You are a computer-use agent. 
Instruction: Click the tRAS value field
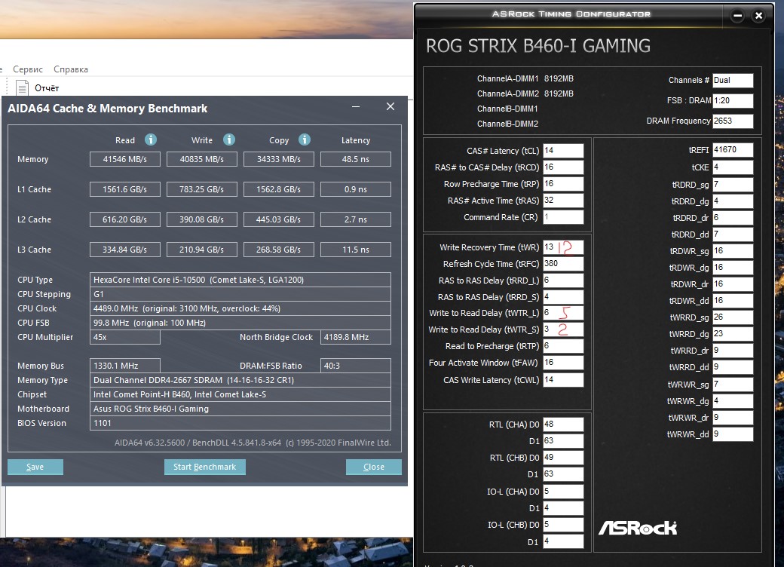(563, 200)
